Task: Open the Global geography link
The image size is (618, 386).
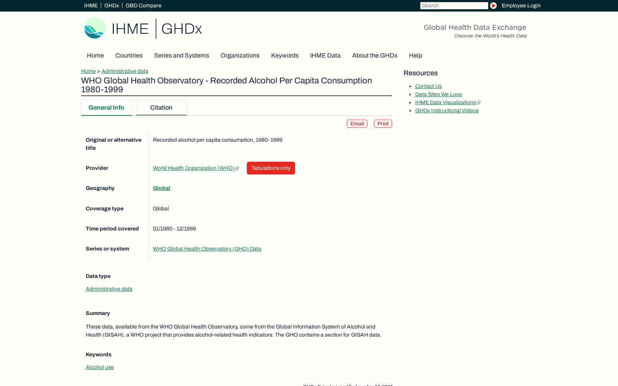Action: point(161,188)
